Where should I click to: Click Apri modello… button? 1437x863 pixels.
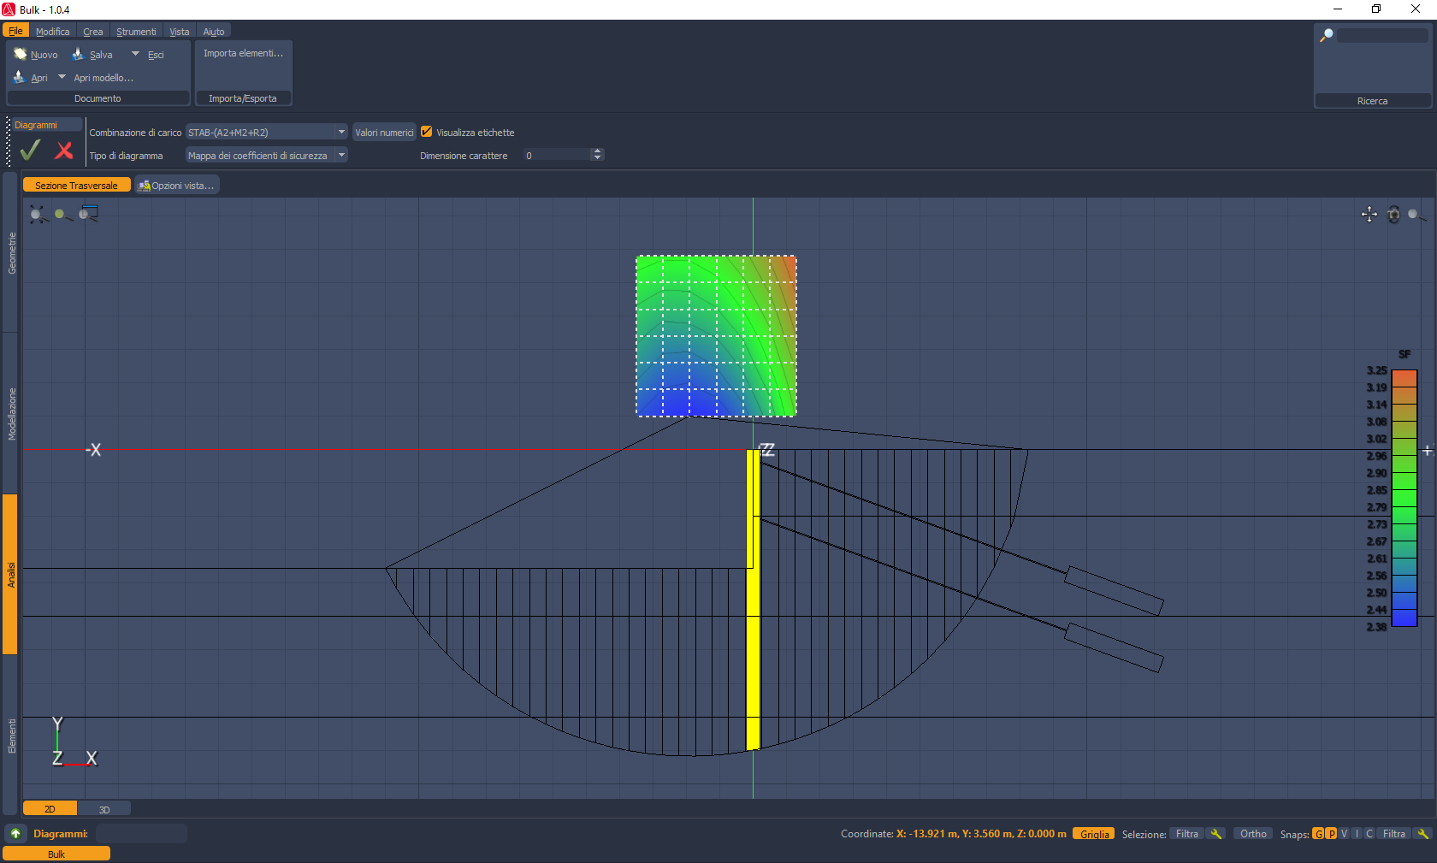coord(103,78)
